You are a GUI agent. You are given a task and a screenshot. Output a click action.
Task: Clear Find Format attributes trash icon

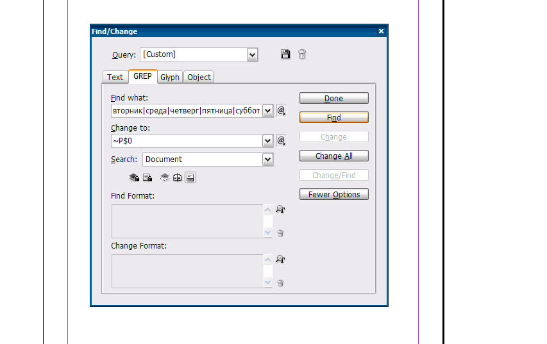(280, 233)
